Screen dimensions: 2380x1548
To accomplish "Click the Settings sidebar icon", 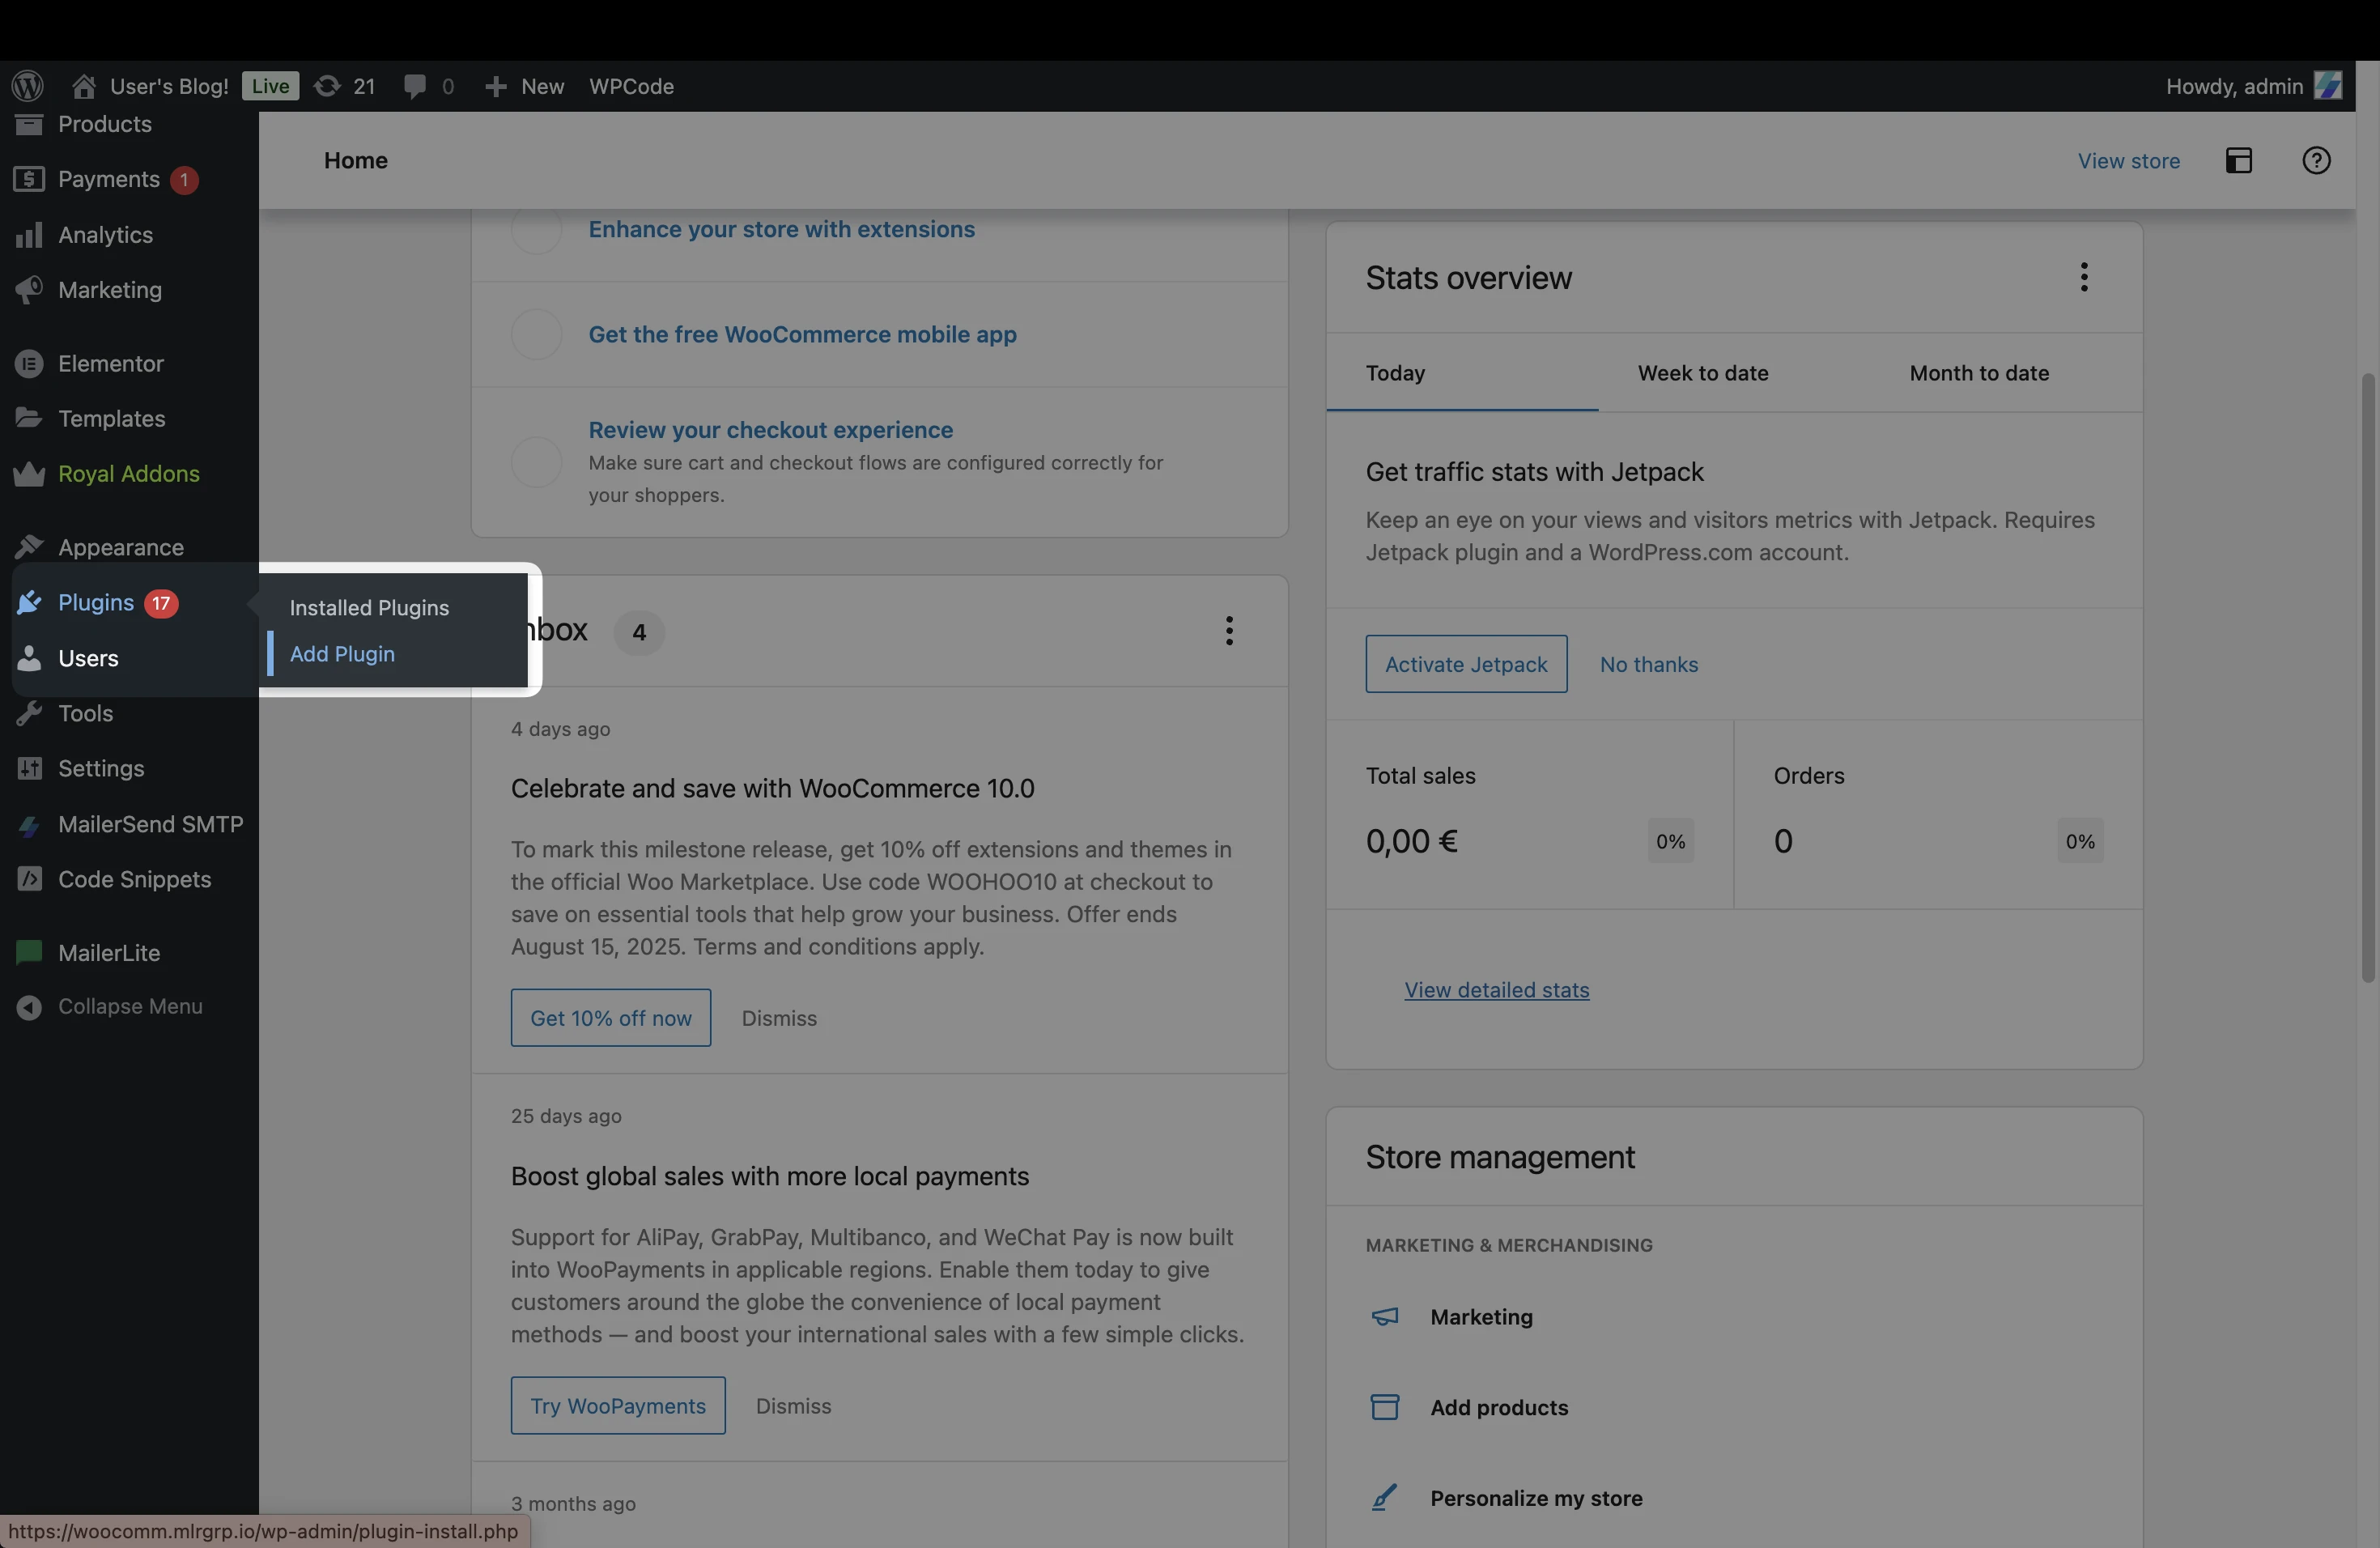I will click(x=29, y=768).
